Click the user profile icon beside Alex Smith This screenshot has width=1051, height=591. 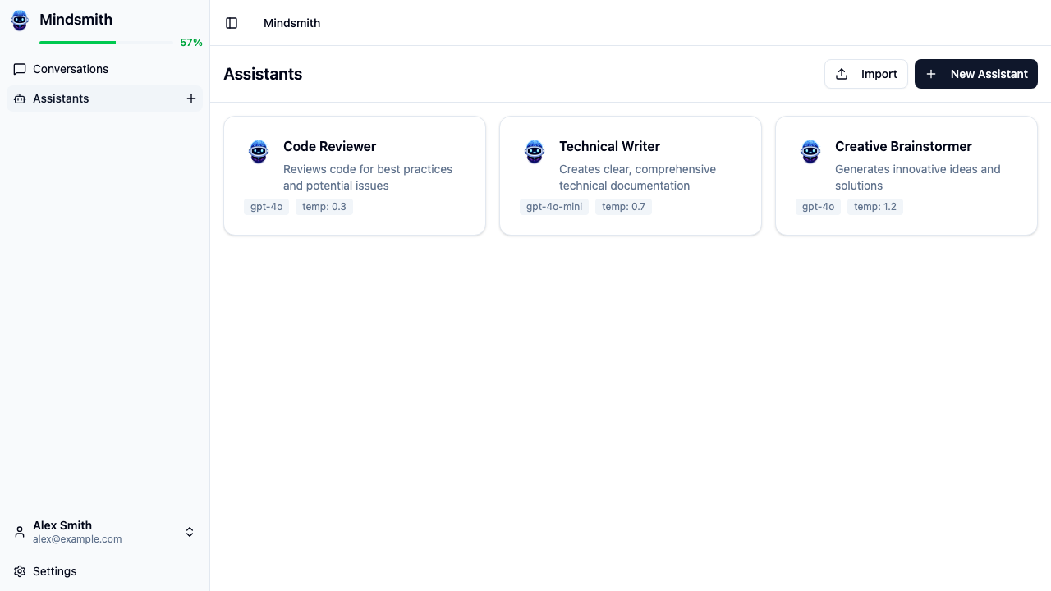click(20, 531)
